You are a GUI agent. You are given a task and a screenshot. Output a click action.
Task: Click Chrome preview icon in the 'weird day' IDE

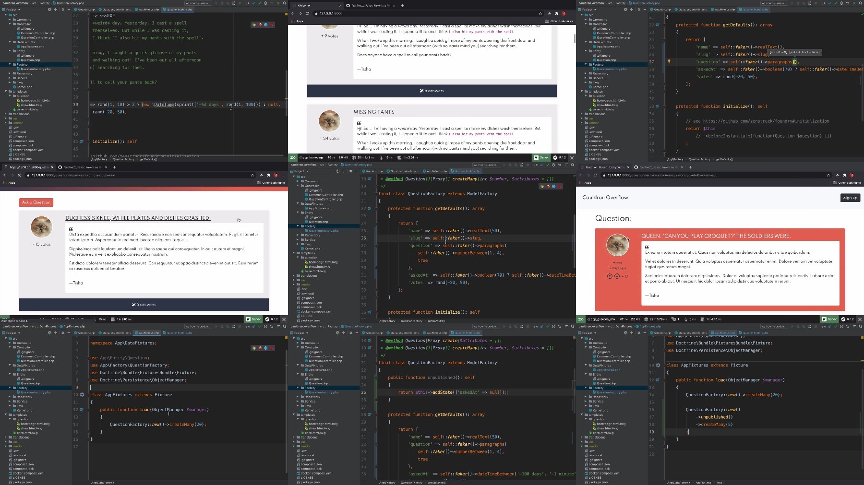click(254, 24)
